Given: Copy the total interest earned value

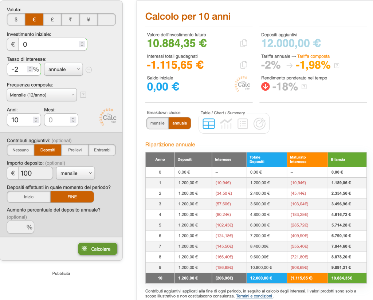Looking at the screenshot, I should coord(244,65).
